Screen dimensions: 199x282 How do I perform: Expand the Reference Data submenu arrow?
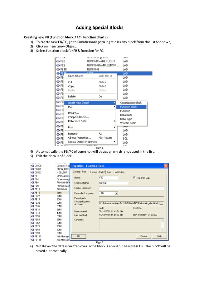tap(114, 121)
